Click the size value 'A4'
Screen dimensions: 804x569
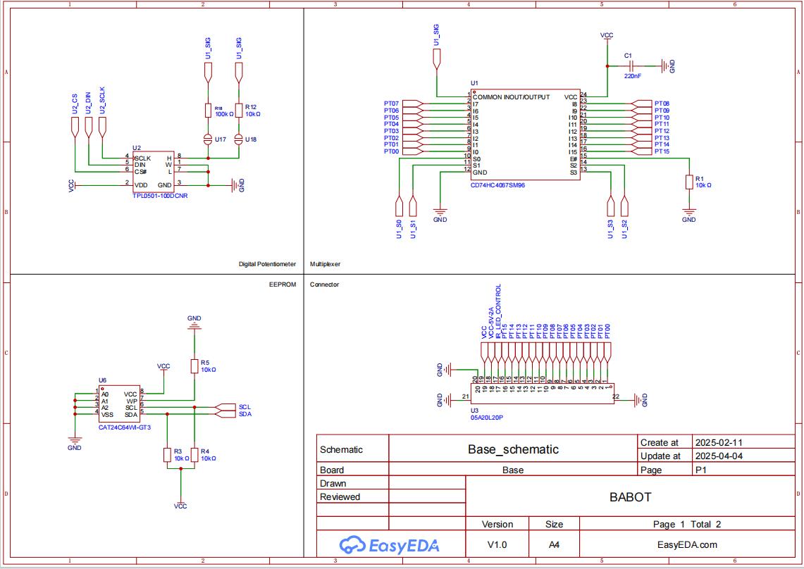pos(555,544)
